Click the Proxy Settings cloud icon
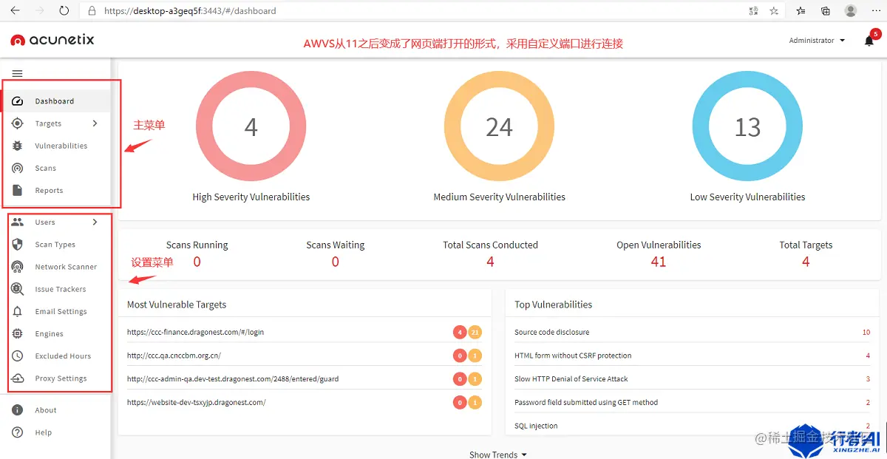The width and height of the screenshot is (887, 459). click(x=18, y=378)
